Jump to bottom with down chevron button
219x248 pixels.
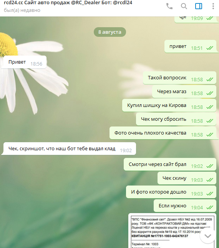coord(208,236)
